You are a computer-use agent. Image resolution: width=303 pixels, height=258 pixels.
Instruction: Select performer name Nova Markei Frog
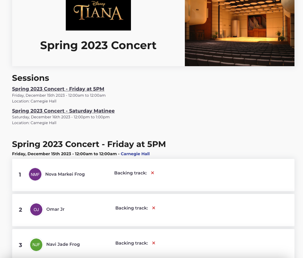point(65,174)
